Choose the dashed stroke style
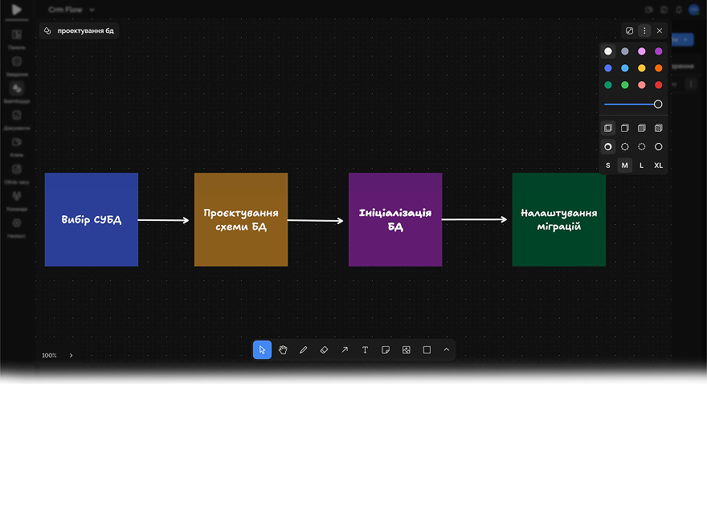Viewport: 707px width, 531px height. click(625, 147)
